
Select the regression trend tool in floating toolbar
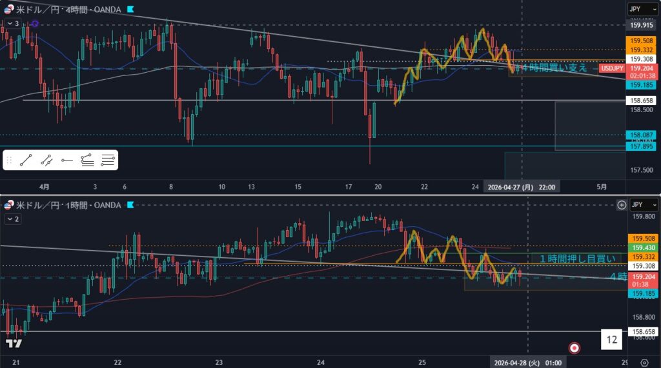pos(46,160)
